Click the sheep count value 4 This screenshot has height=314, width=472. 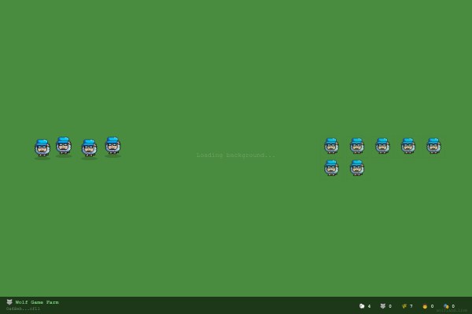coord(370,306)
